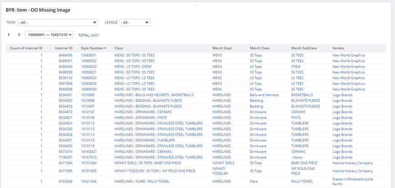
Task: Open vendor New World Graphics for style 10060001
Action: (349, 55)
